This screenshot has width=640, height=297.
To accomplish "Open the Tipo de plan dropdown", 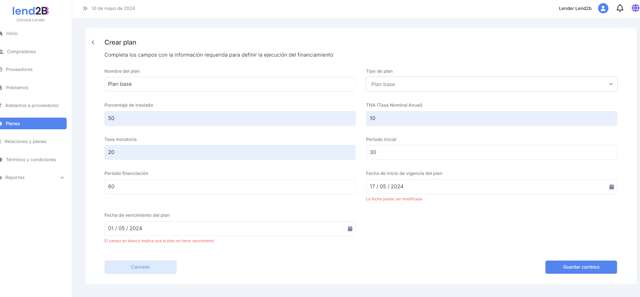I will pos(491,84).
